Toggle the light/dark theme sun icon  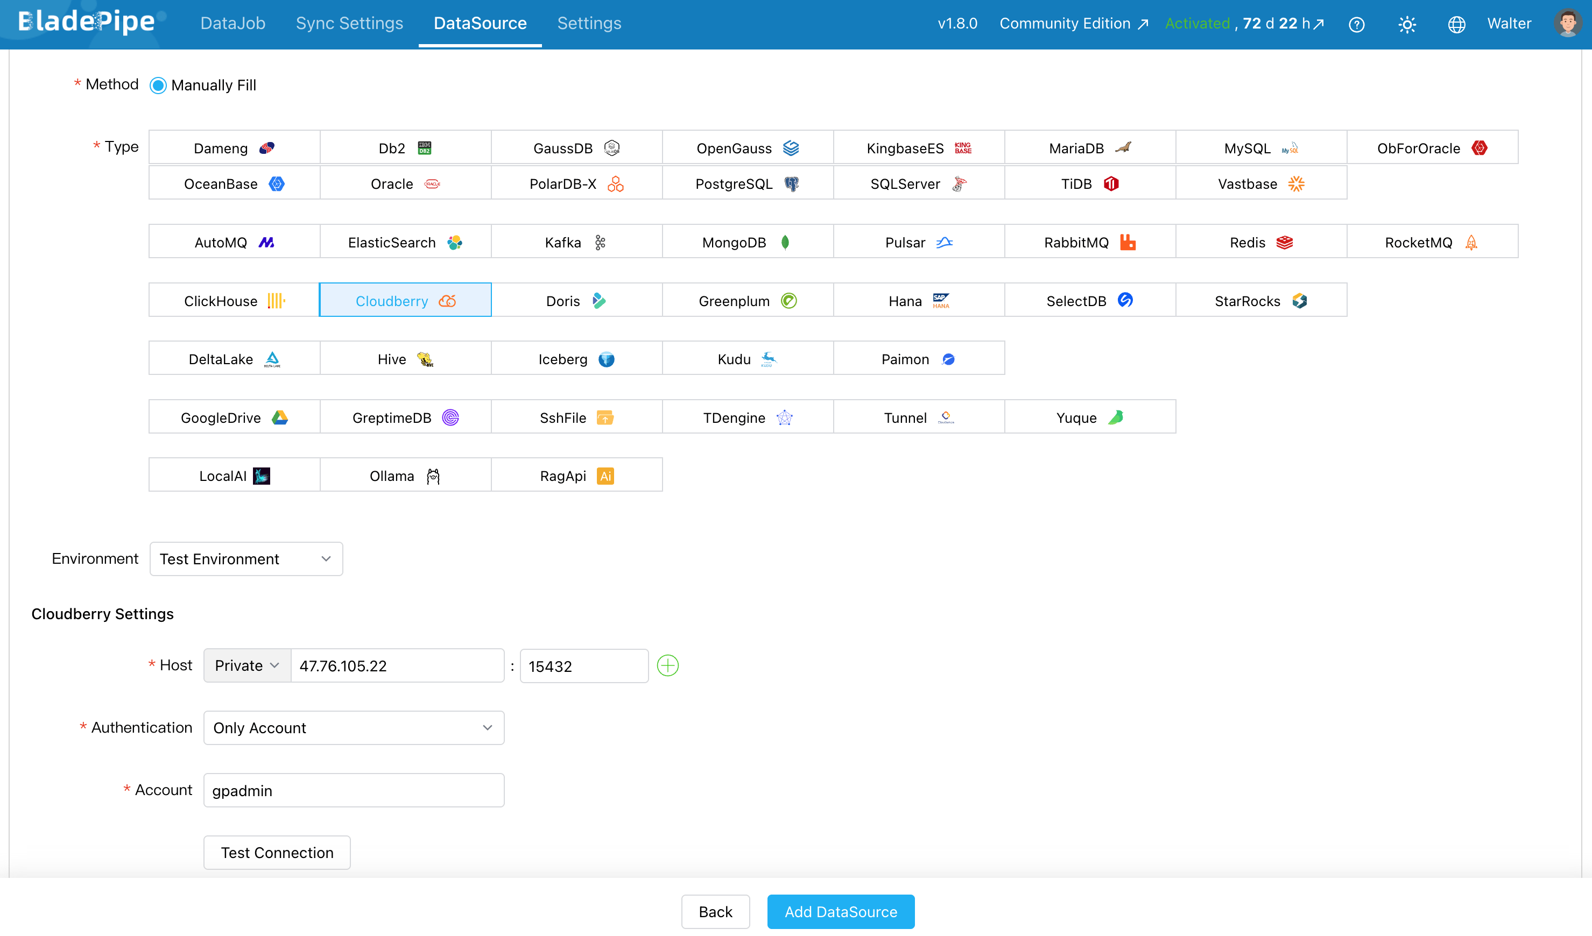point(1407,24)
